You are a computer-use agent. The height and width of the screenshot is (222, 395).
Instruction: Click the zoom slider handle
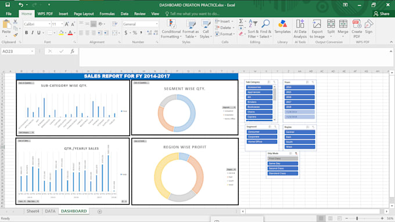(357, 219)
